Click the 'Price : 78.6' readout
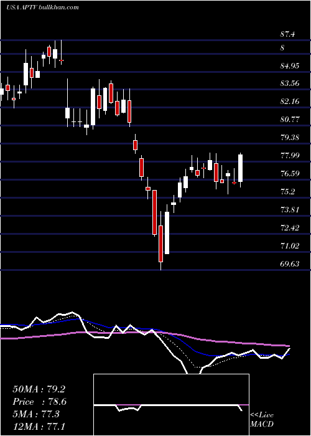This screenshot has width=311, height=436. point(39,402)
